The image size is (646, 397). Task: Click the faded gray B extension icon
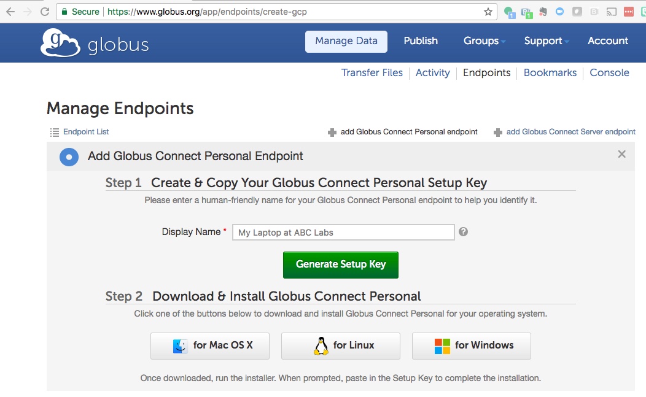[594, 12]
